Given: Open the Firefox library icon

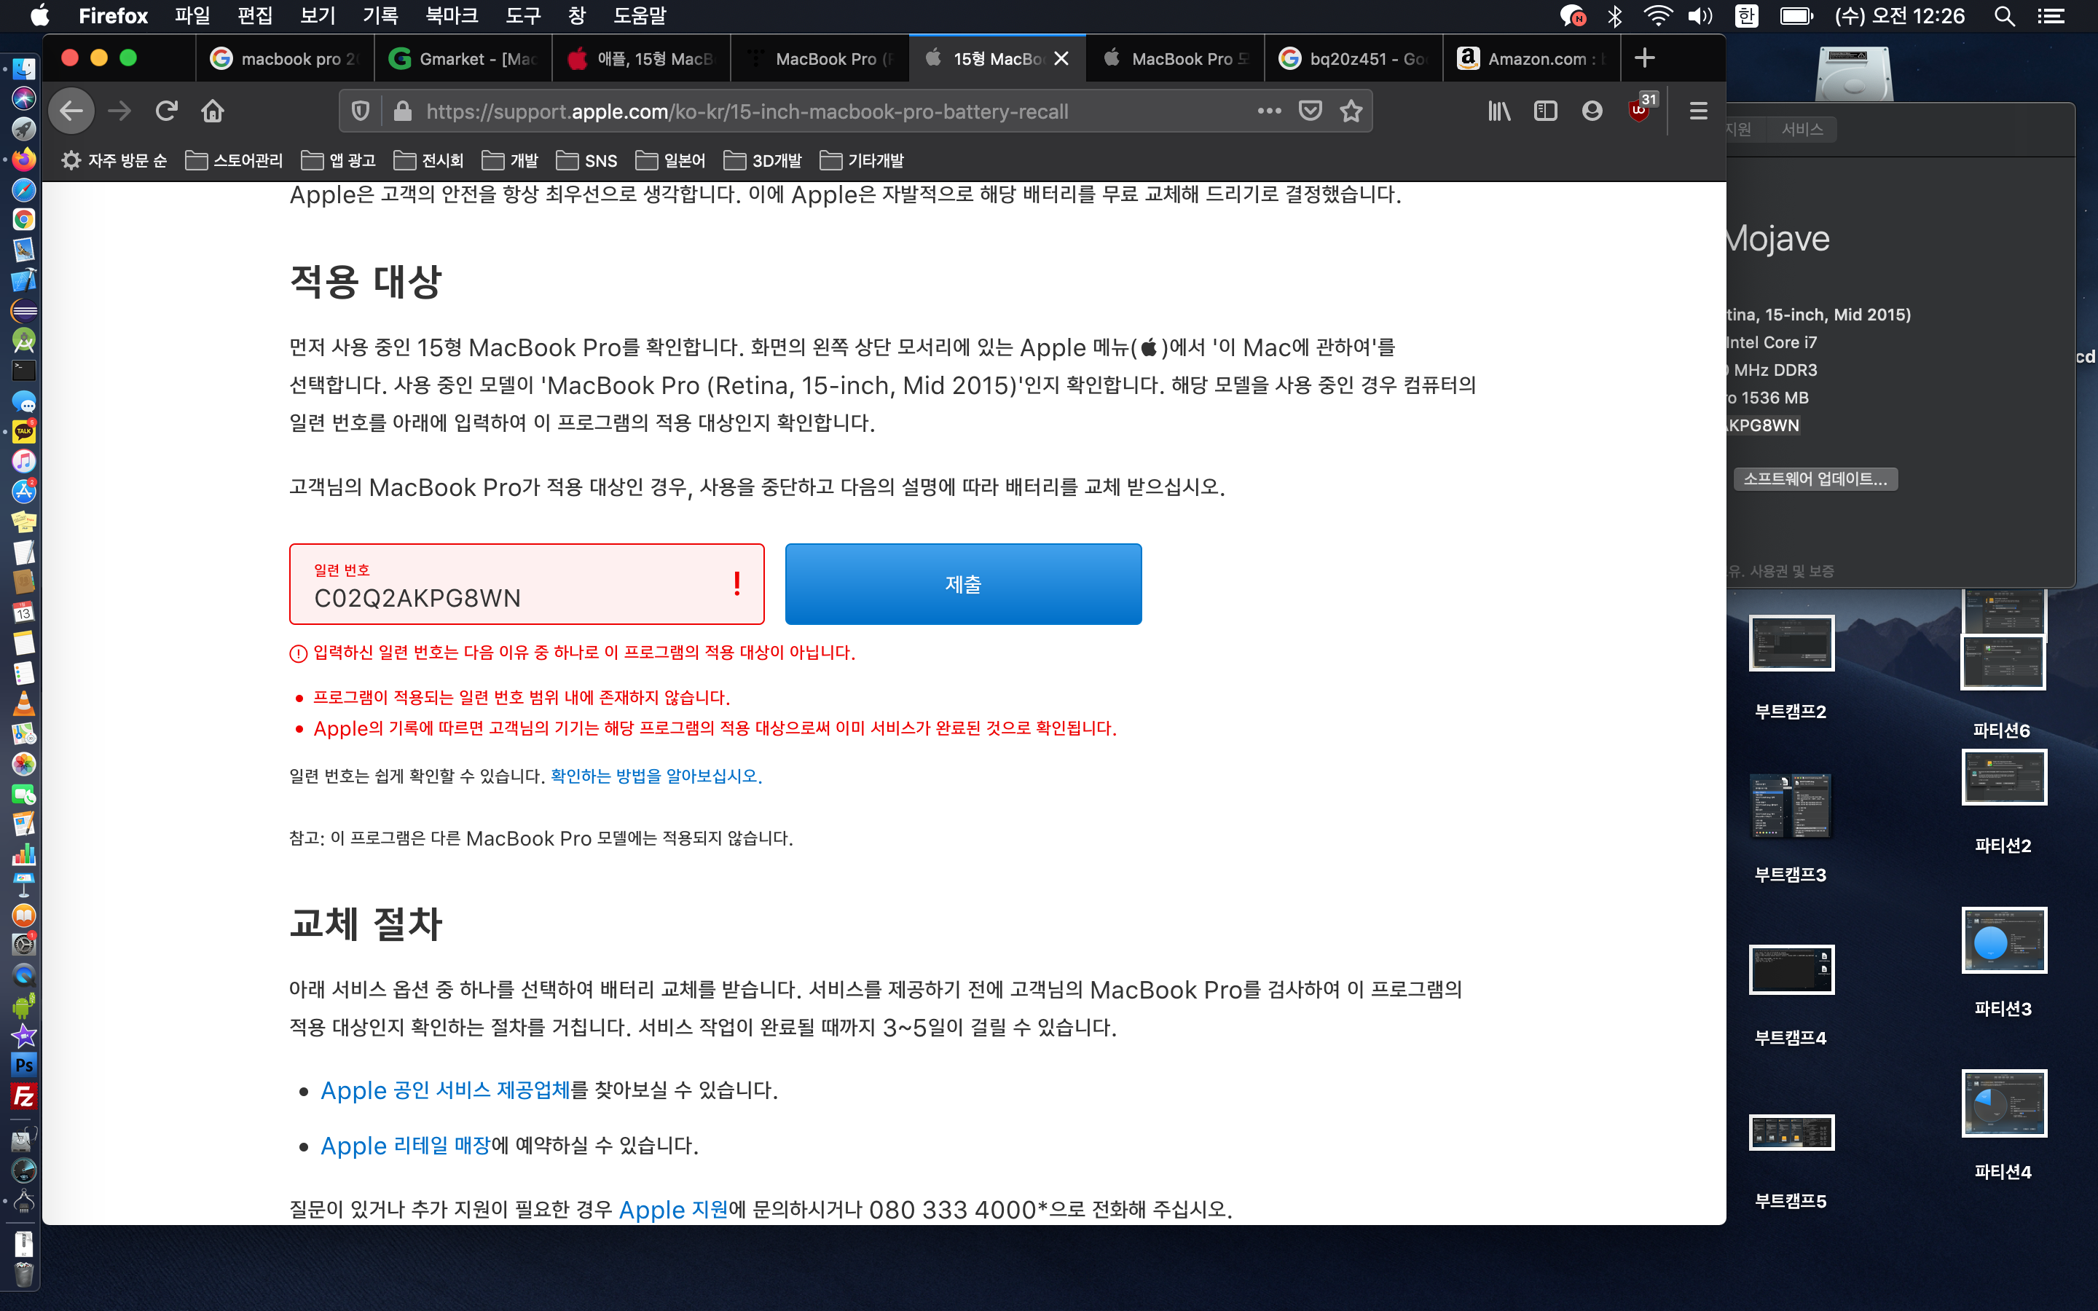Looking at the screenshot, I should [x=1499, y=111].
